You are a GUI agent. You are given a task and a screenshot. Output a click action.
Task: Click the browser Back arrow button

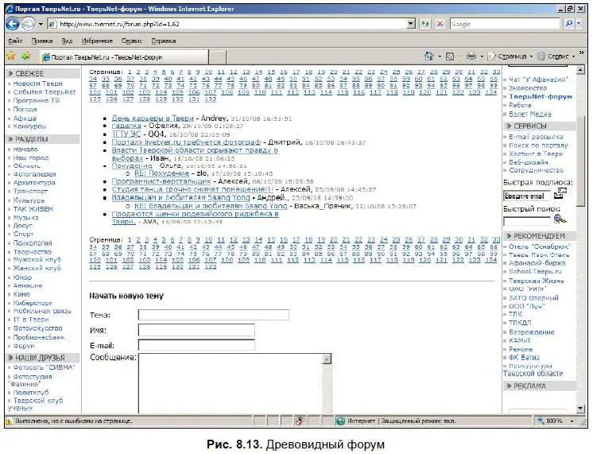(x=13, y=24)
